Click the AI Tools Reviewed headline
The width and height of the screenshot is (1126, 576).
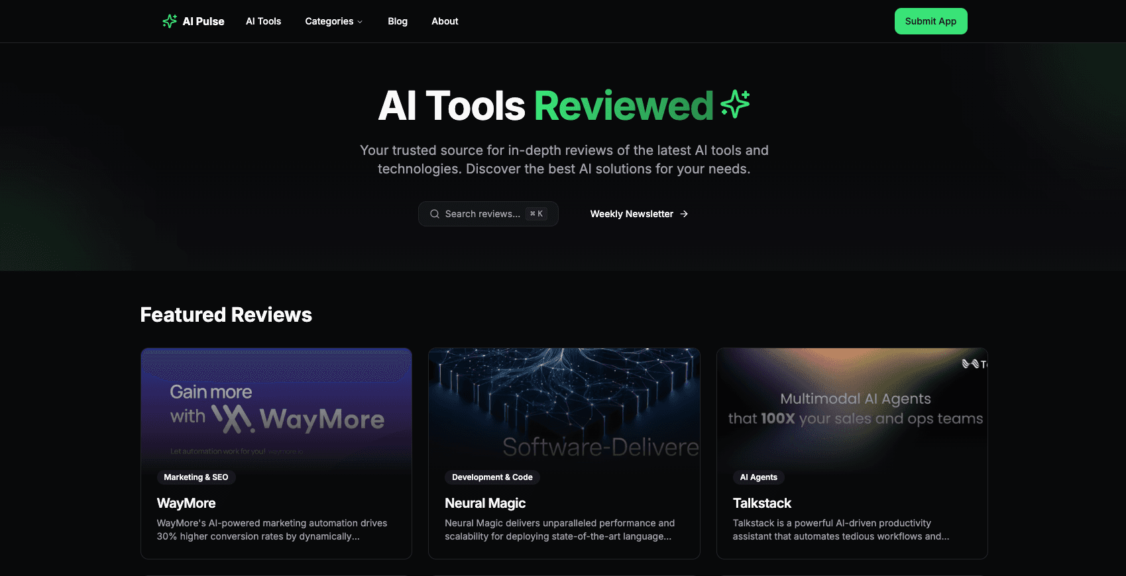545,105
